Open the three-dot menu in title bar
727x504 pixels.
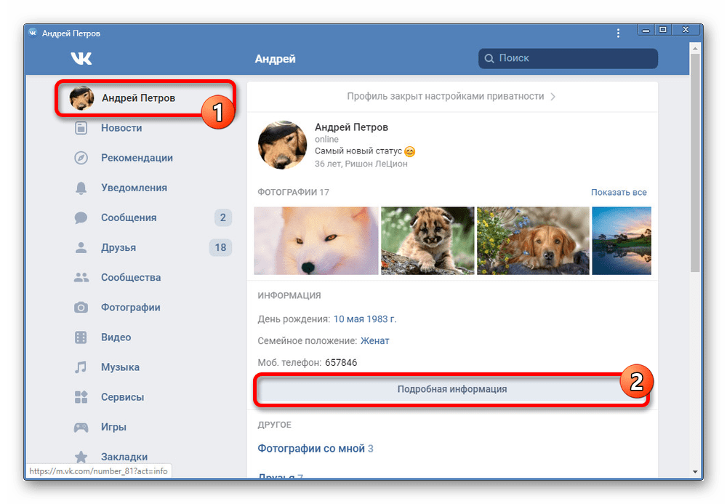coord(618,33)
